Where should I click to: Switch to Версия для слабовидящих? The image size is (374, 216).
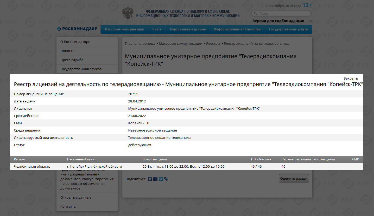pos(278,21)
